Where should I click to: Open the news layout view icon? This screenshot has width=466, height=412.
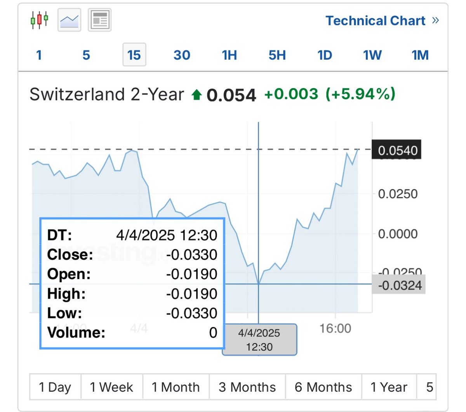point(100,20)
